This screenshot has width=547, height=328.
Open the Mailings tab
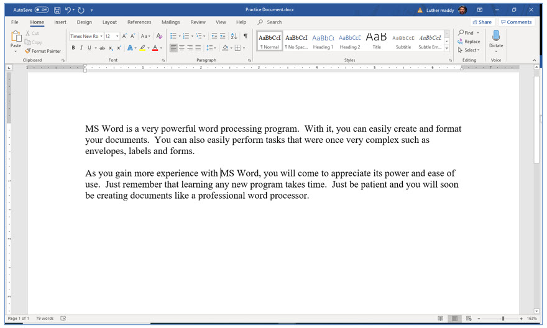point(170,22)
